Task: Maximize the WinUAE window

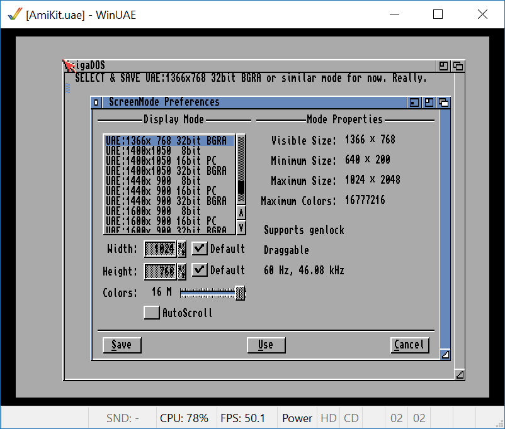Action: [438, 14]
